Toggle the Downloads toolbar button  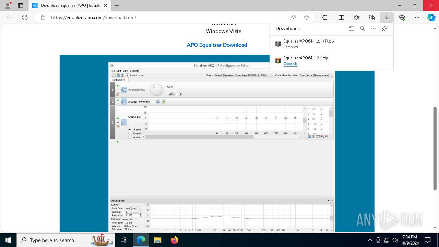(x=387, y=17)
